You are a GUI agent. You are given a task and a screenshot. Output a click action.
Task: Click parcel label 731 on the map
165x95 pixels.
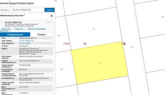[x=94, y=29]
